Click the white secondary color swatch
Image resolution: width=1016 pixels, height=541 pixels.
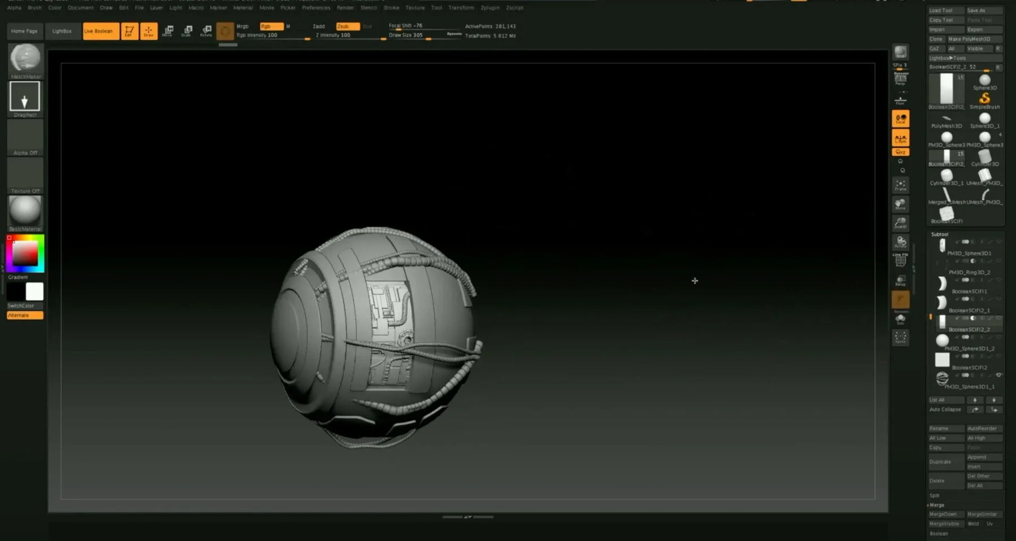click(34, 291)
